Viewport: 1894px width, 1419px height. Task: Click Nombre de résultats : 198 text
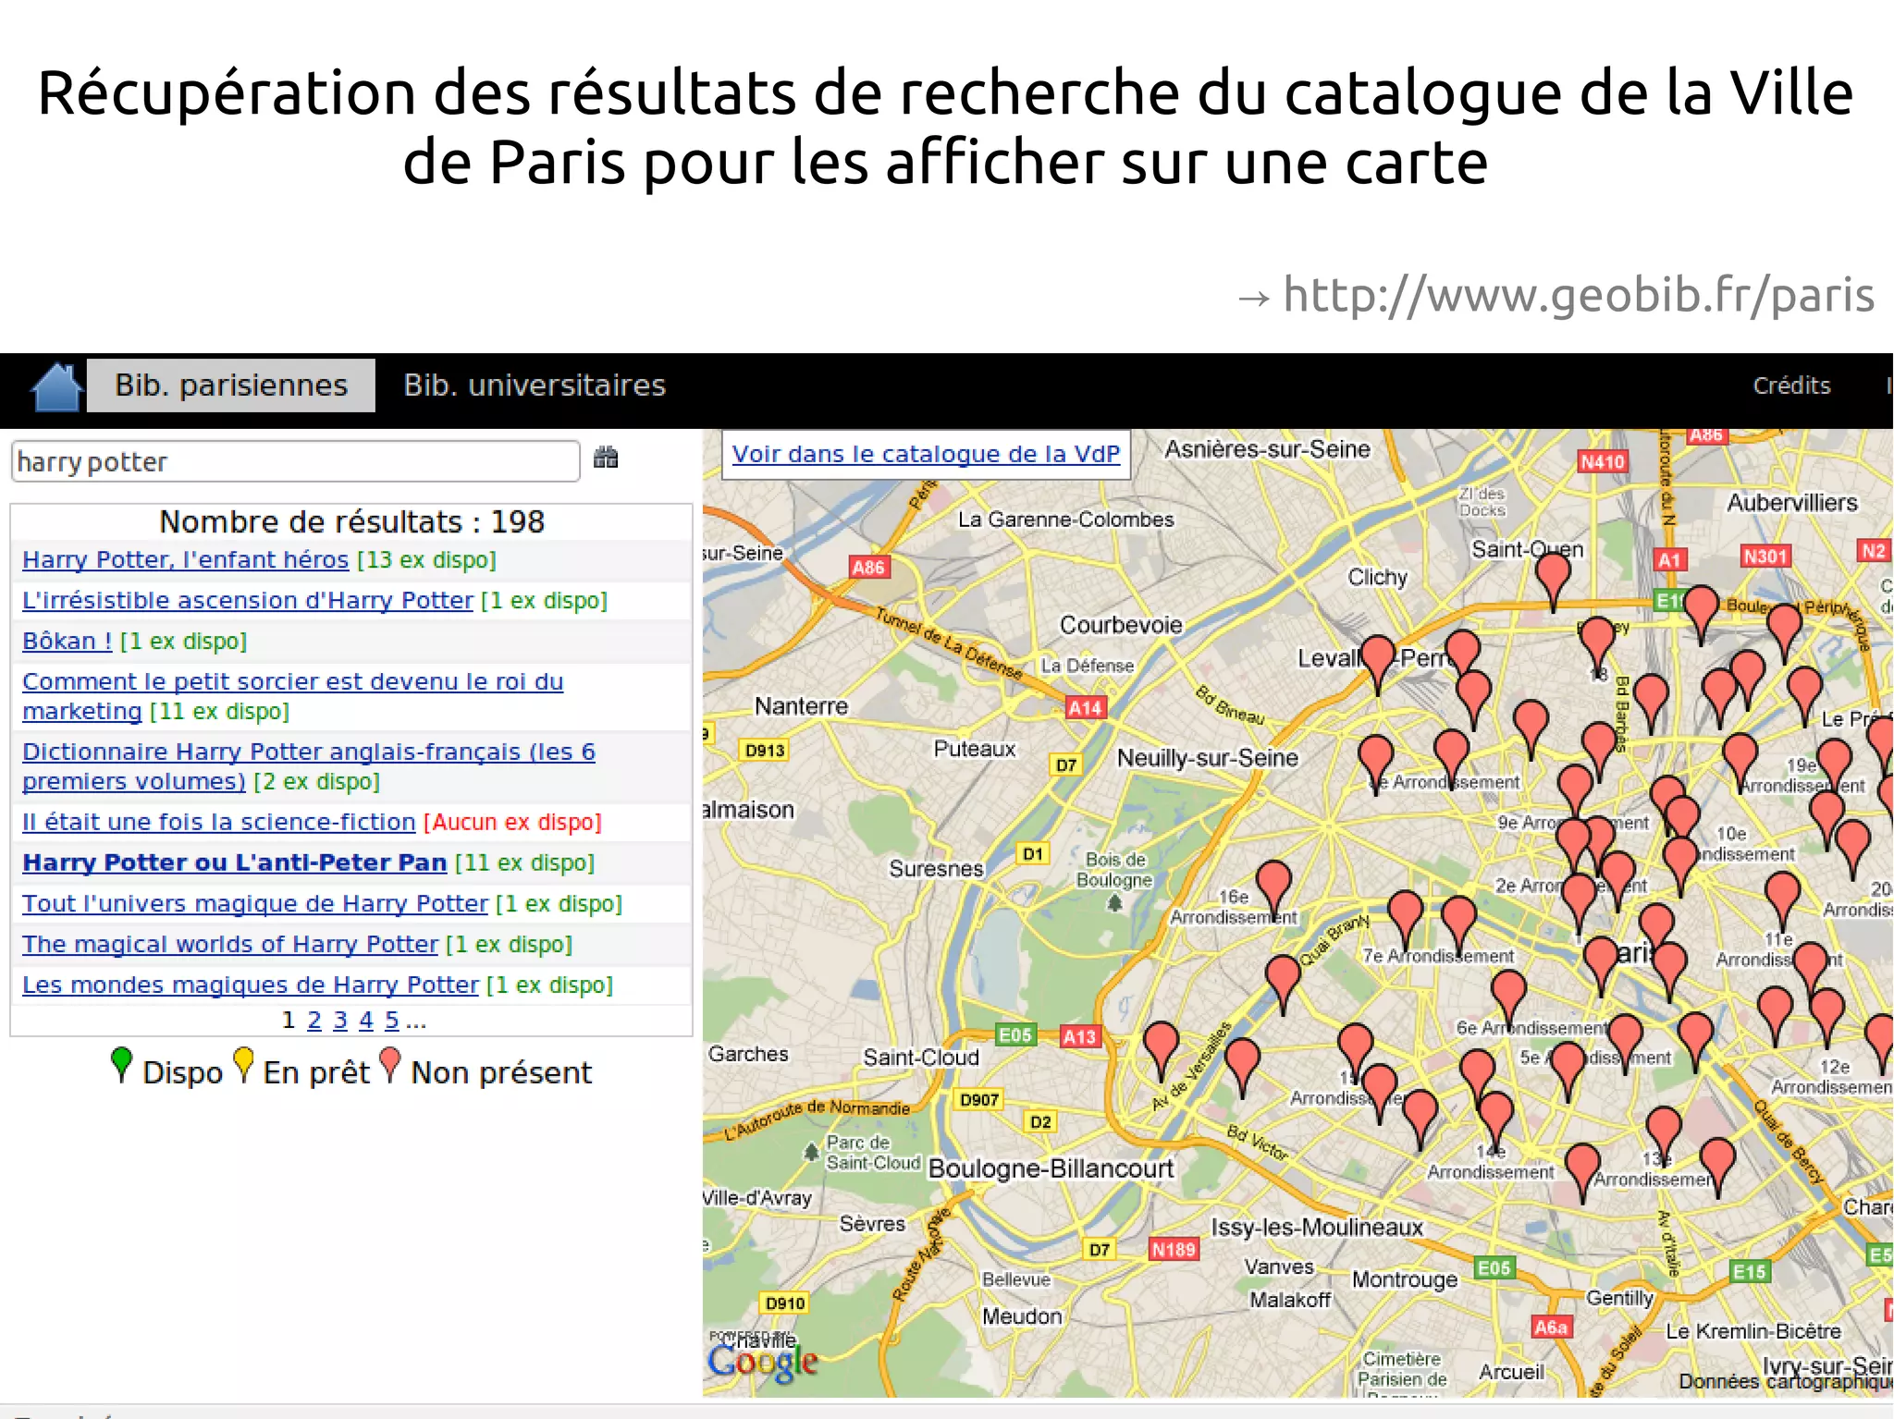pos(351,521)
